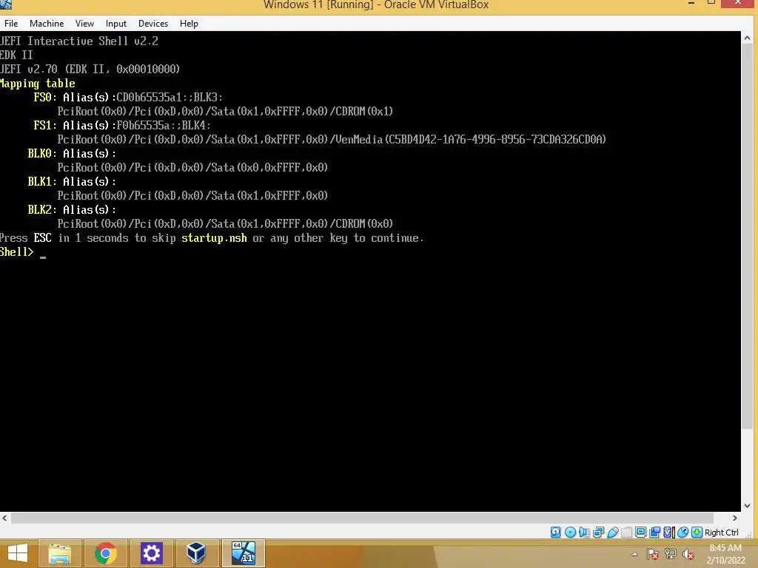The height and width of the screenshot is (568, 758).
Task: Click the display status icon
Action: (640, 532)
